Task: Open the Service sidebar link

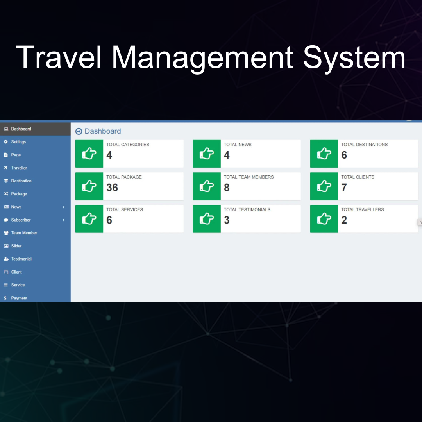Action: 18,285
